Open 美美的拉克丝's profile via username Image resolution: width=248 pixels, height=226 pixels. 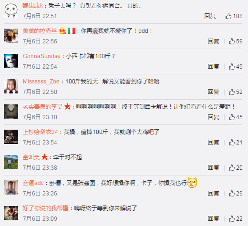click(40, 31)
